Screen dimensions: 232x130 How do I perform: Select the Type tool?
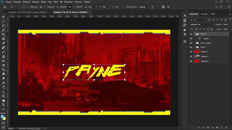coord(3,87)
